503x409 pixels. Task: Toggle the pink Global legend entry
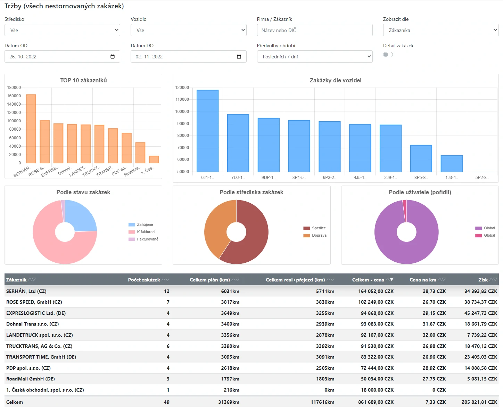click(485, 236)
